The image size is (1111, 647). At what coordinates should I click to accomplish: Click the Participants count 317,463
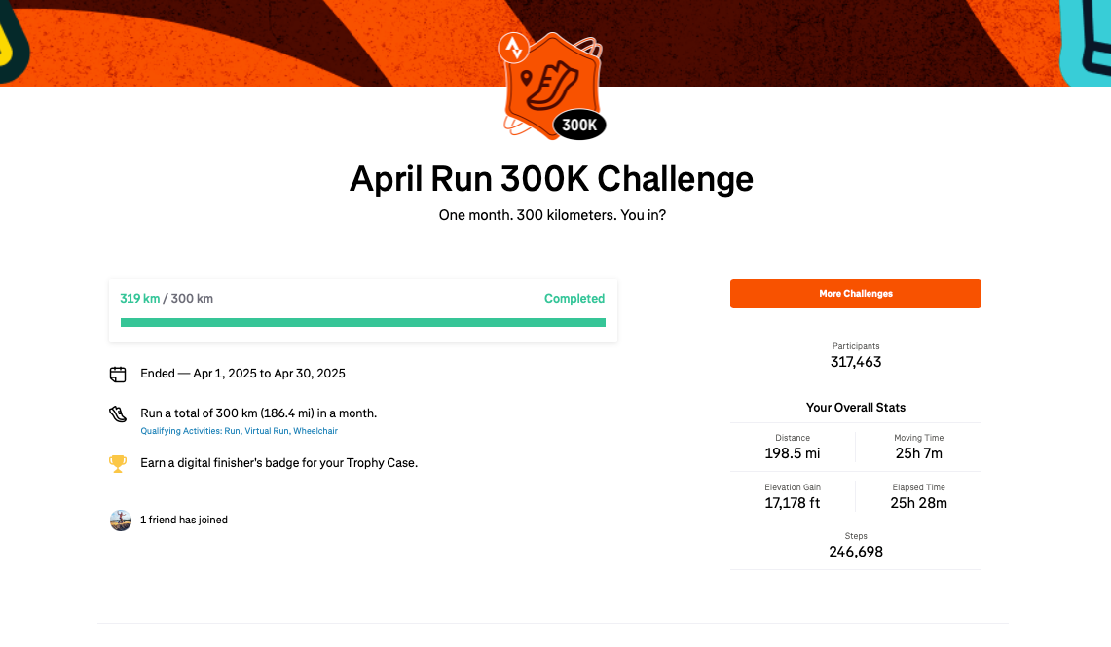(856, 362)
